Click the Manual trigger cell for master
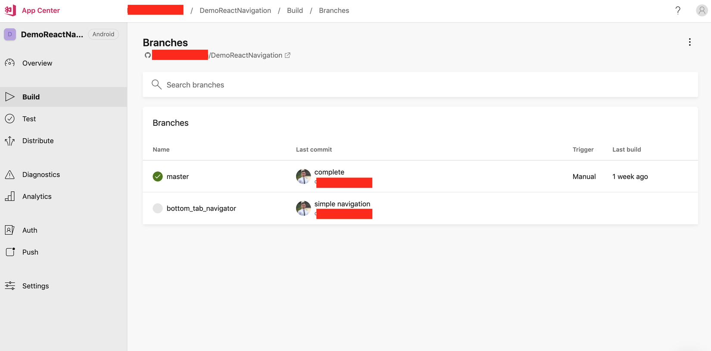 pos(584,177)
